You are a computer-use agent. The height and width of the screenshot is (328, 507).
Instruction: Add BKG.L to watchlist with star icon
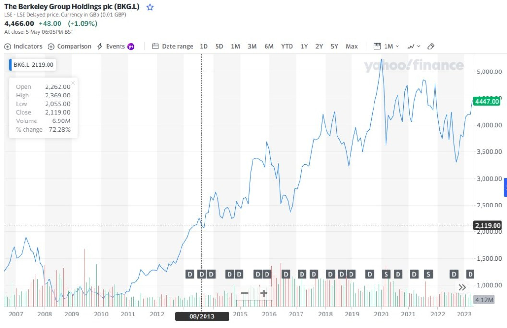tap(150, 7)
